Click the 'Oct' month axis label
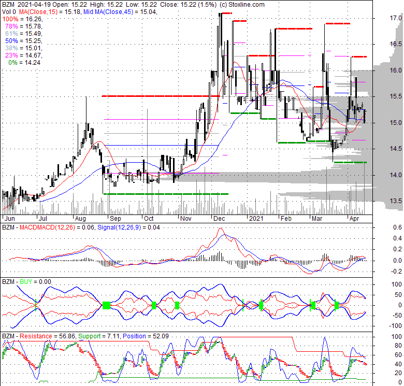 (x=149, y=219)
